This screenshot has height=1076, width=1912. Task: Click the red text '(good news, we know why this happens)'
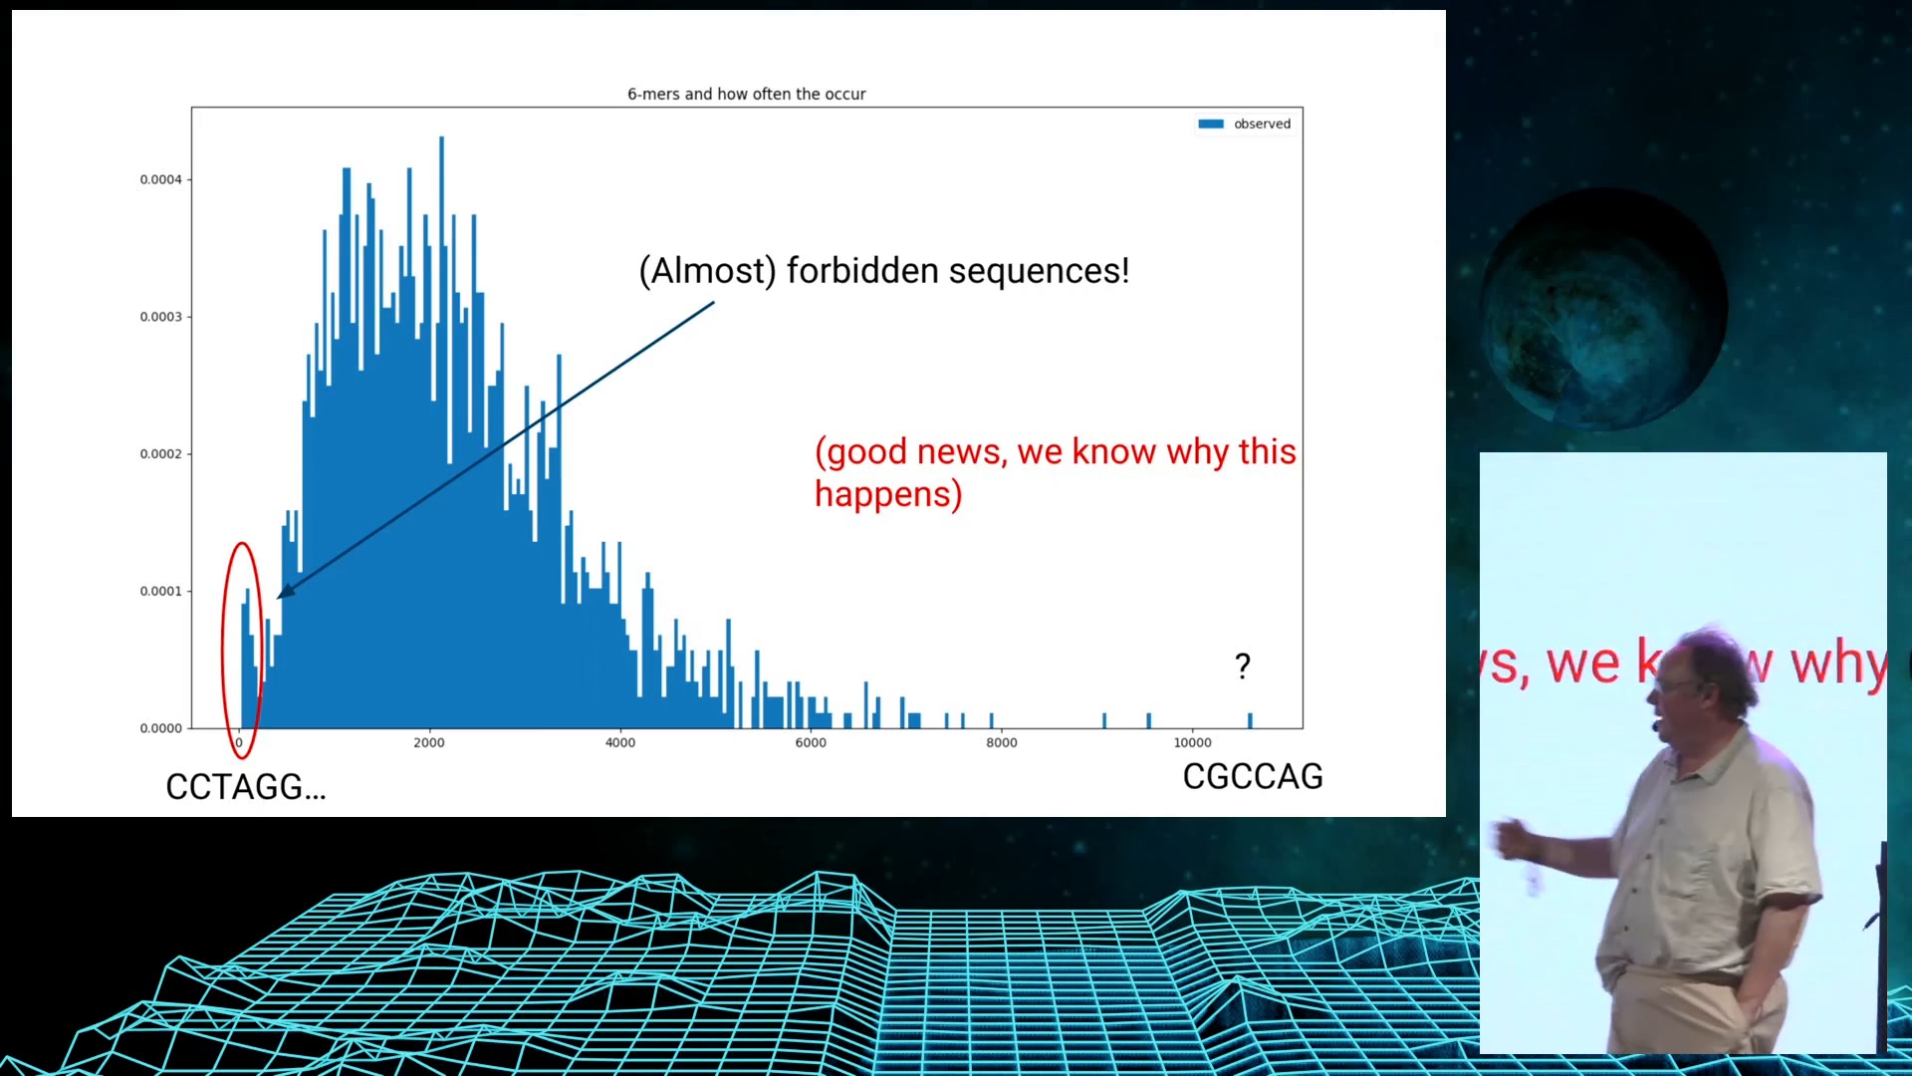click(1055, 473)
